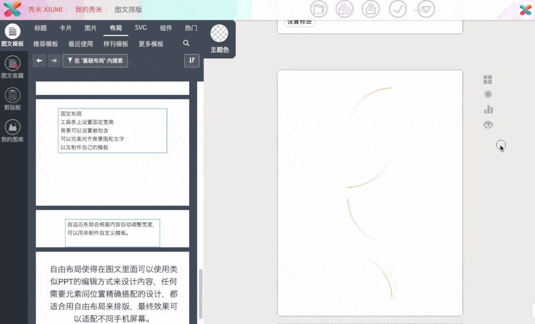Click the preview document toolbar icon

click(x=371, y=9)
